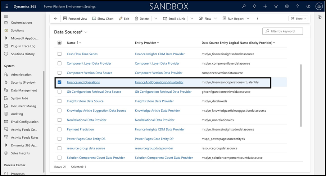Expand the Data Sources view selector
Image resolution: width=326 pixels, height=176 pixels.
pos(86,32)
